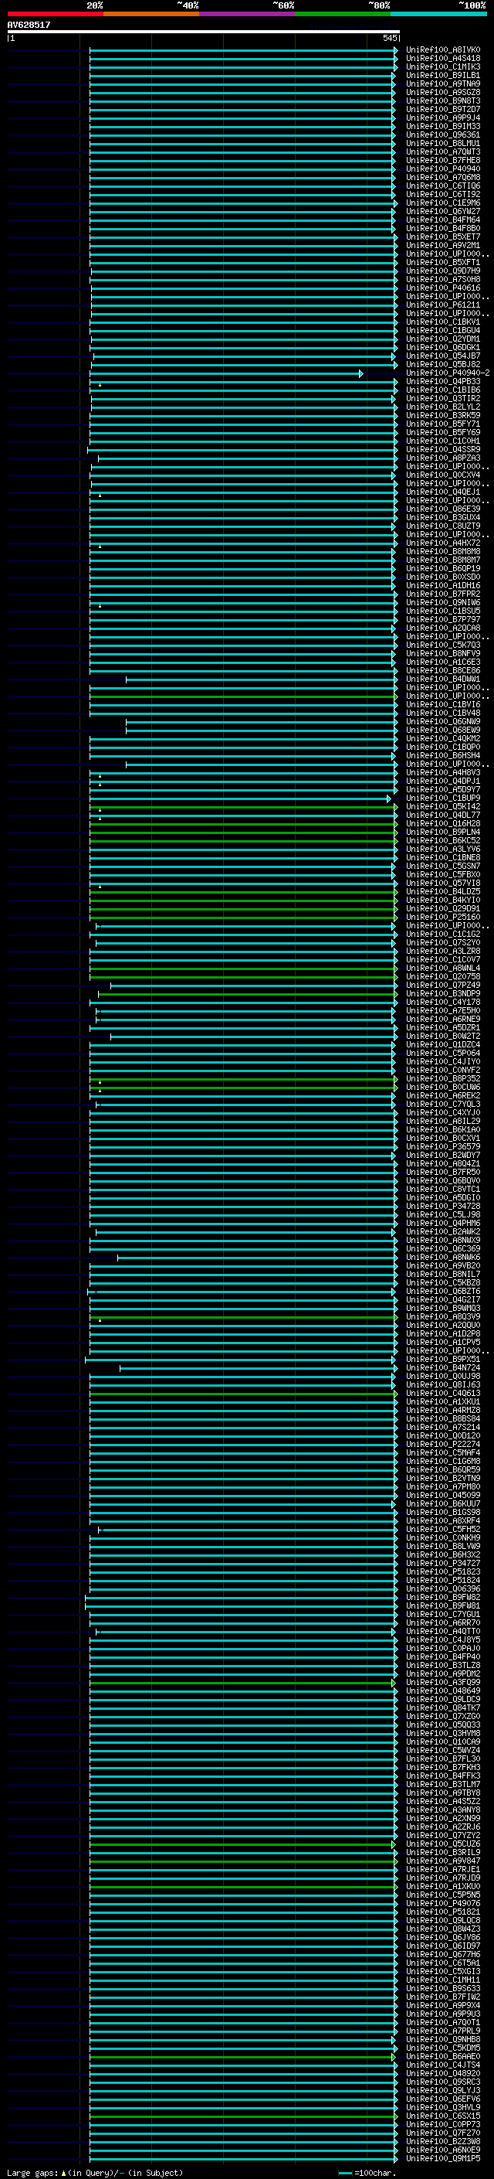Image resolution: width=494 pixels, height=2179 pixels.
Task: Select hit label UniRef100_B7FHE8
Action: [x=443, y=161]
